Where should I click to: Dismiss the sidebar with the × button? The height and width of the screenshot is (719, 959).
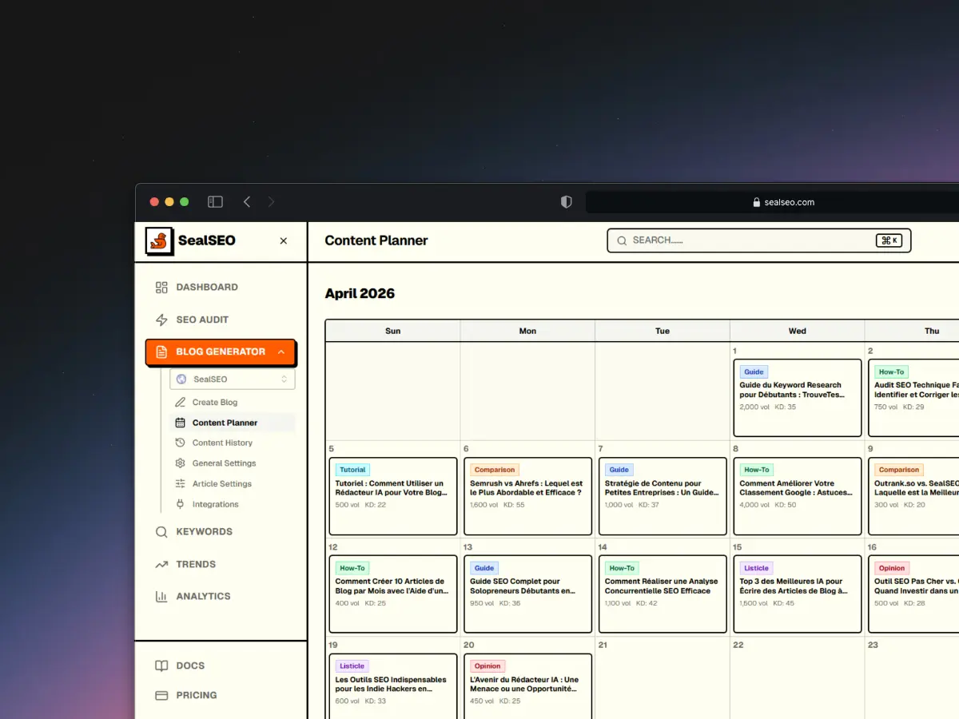283,240
